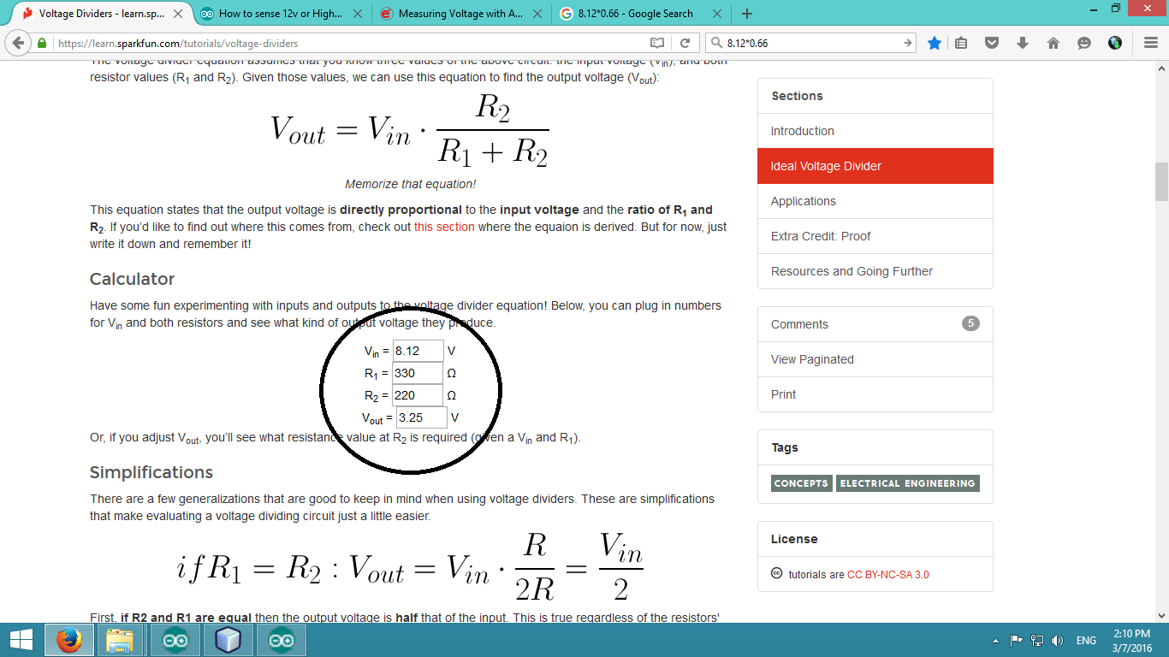Bookmark this page with the star icon
Viewport: 1169px width, 657px height.
935,43
